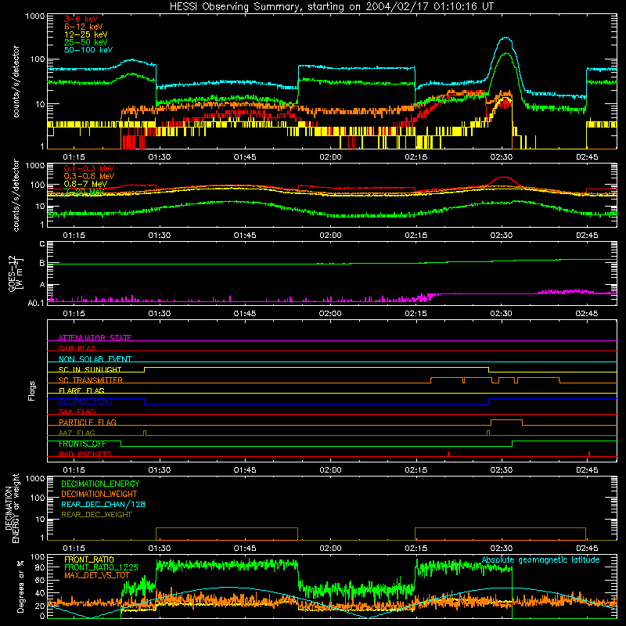Pick the cyan 50-100 keV legend label
Screen dimensions: 626x626
tap(88, 50)
